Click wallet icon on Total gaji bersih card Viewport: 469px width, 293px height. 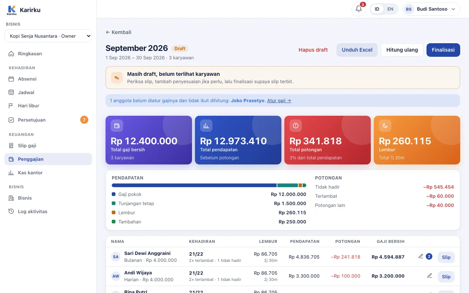(x=117, y=126)
